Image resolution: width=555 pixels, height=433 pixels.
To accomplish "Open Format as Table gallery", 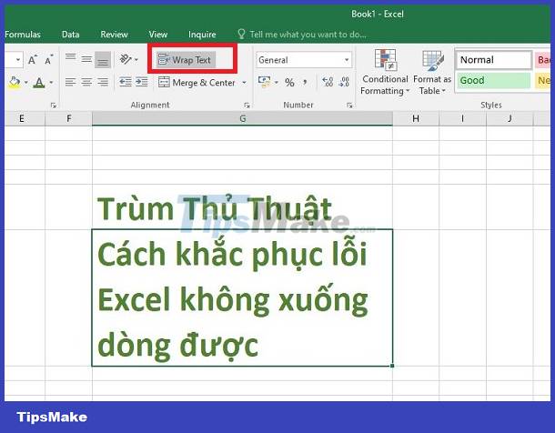I will coord(432,72).
